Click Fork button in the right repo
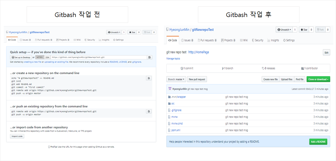Viewport: 336px width, 161px height. [320, 30]
